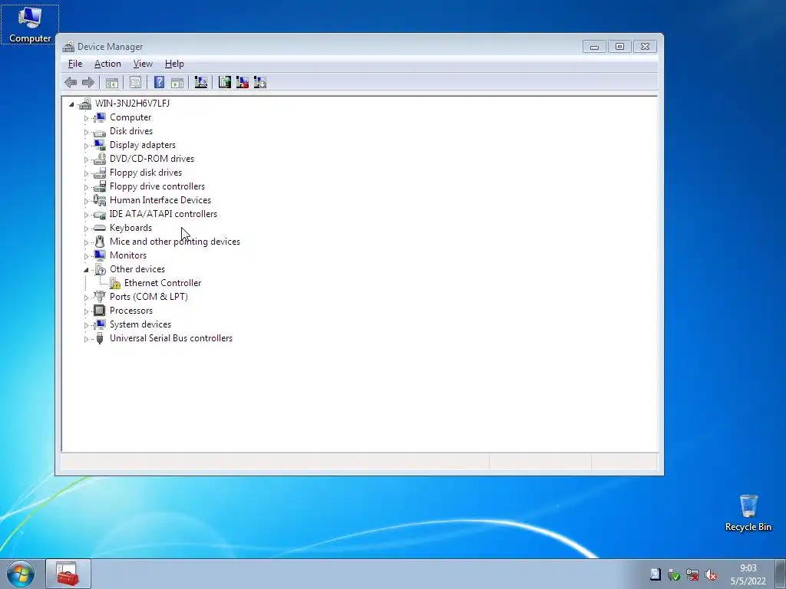Open the File menu
The width and height of the screenshot is (786, 589).
75,64
